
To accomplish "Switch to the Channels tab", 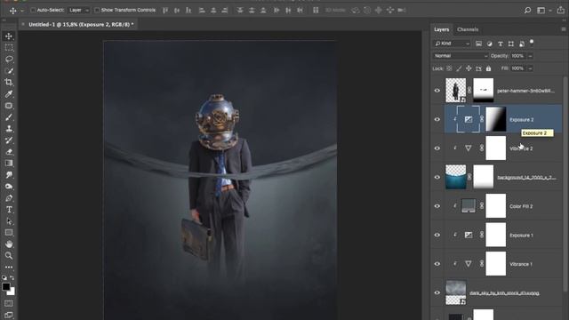I will tap(468, 29).
